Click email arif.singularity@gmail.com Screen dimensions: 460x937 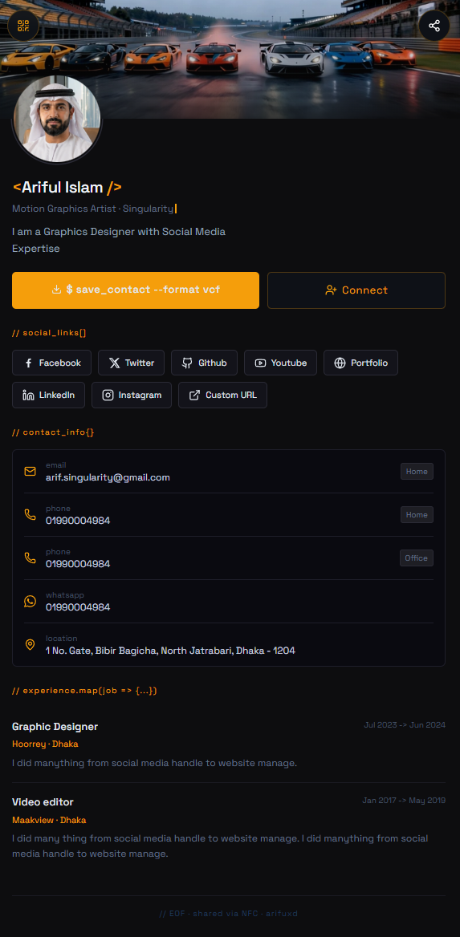click(108, 477)
